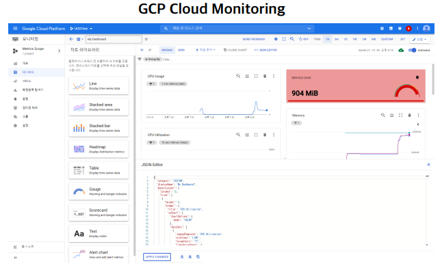Add a Stacked area chart from library
The image size is (442, 270).
point(99,107)
